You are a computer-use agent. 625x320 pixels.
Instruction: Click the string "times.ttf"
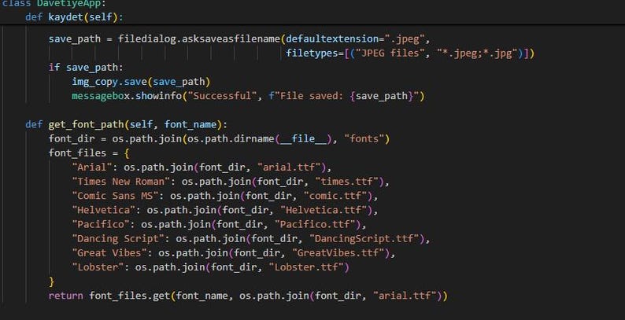tap(346, 182)
